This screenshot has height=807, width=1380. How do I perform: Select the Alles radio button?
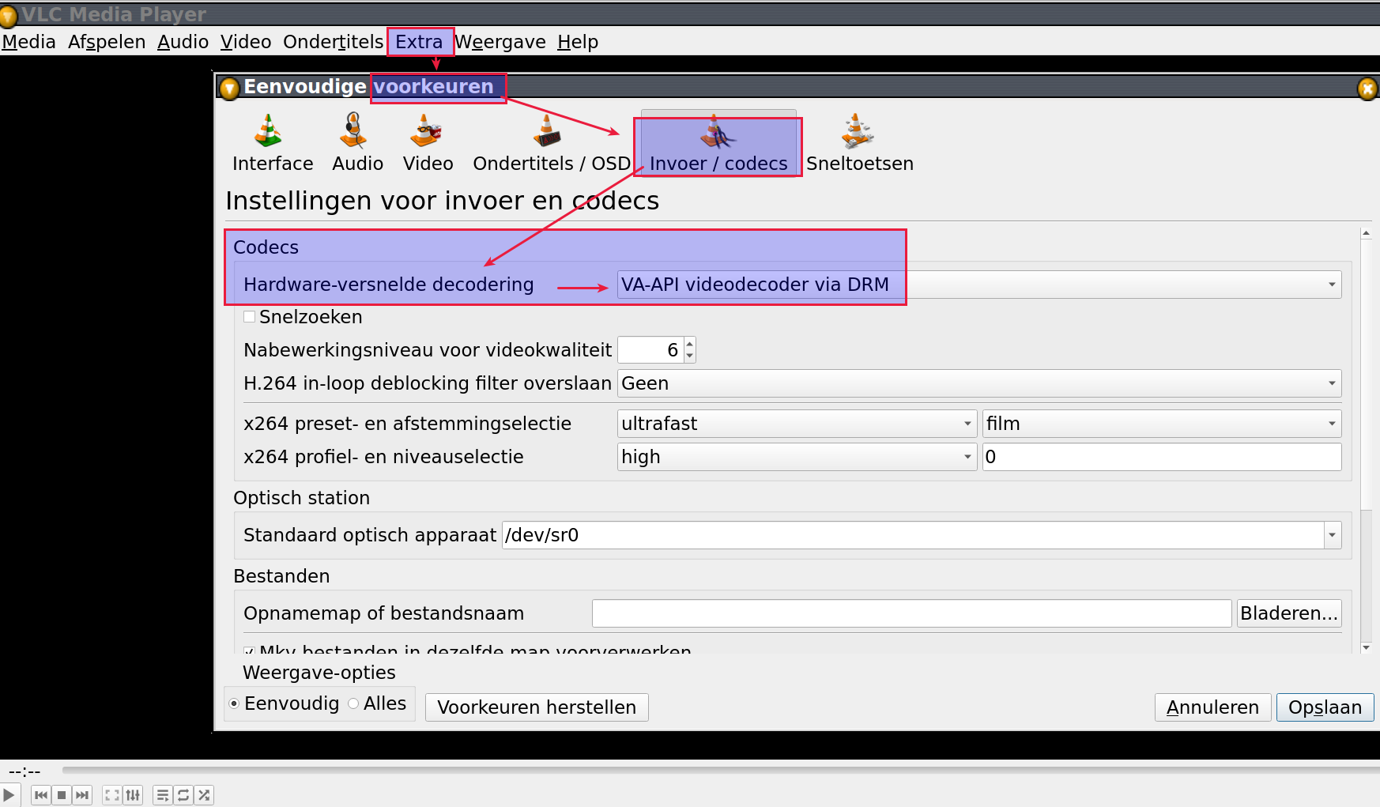pos(353,703)
